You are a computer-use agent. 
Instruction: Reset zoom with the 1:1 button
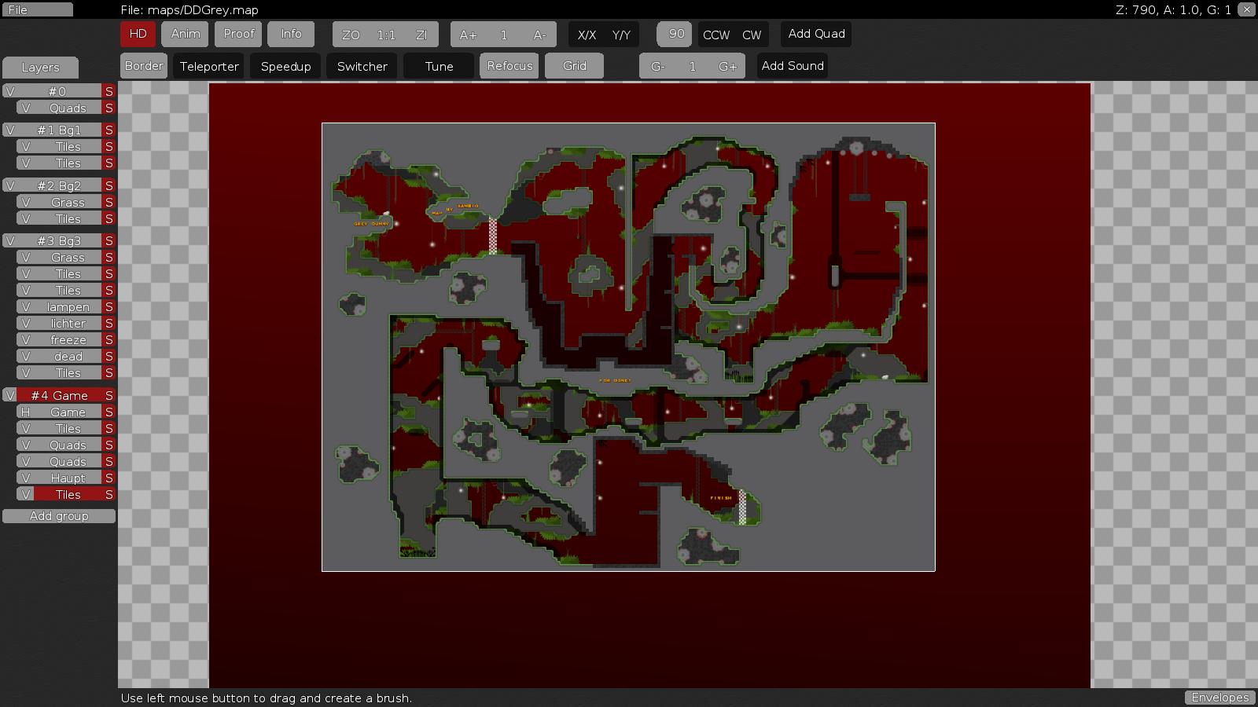coord(386,35)
